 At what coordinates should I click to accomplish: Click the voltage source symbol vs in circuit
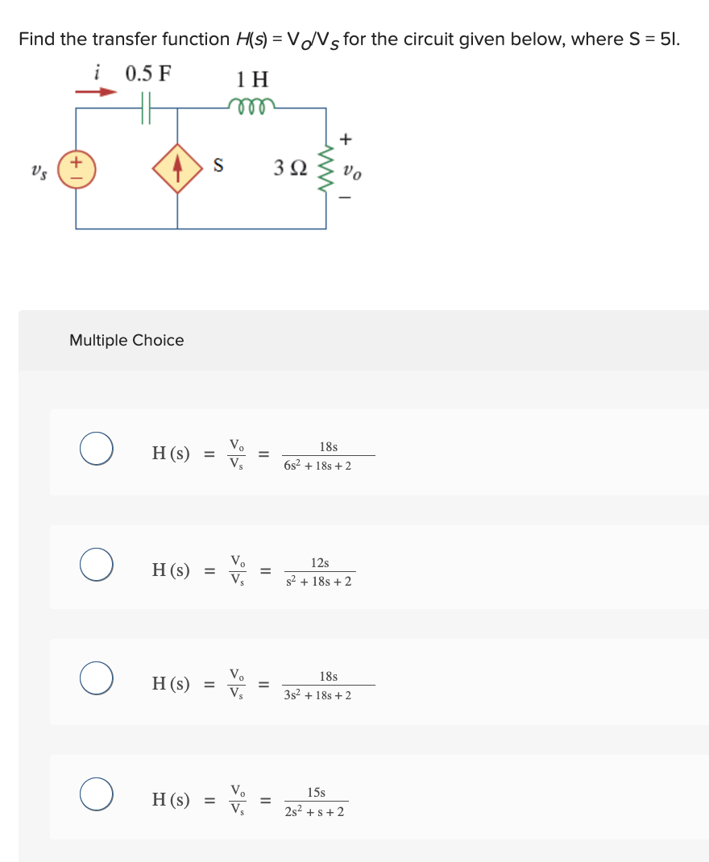[76, 170]
